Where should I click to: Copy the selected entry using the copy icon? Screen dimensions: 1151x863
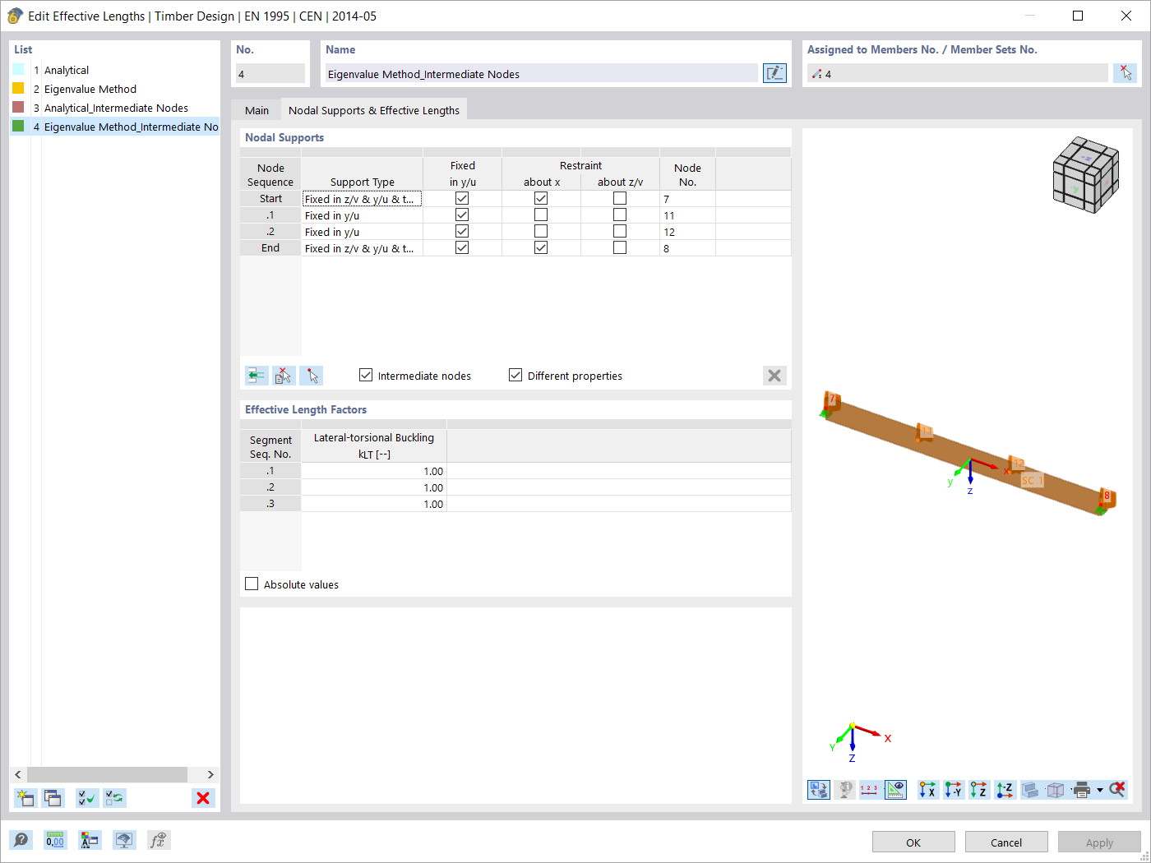[x=53, y=797]
